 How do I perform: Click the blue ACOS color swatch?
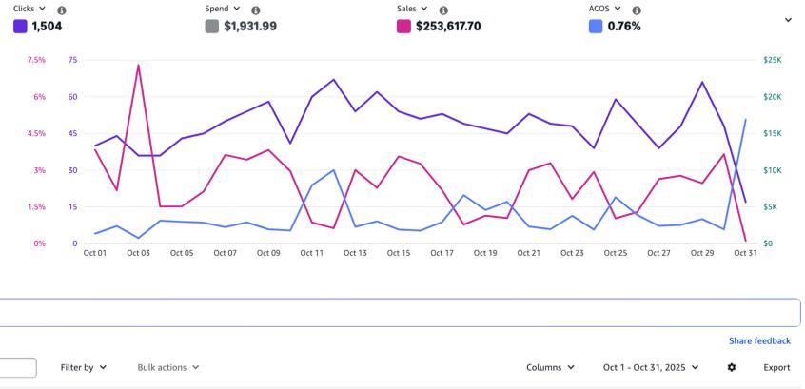click(x=596, y=26)
